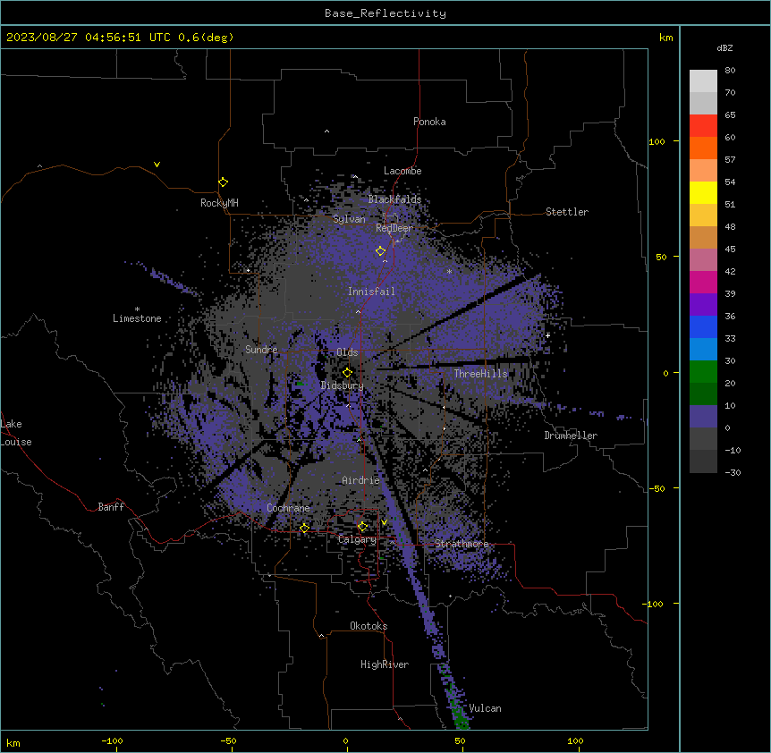
Task: Click the Stettler label
Action: 567,212
